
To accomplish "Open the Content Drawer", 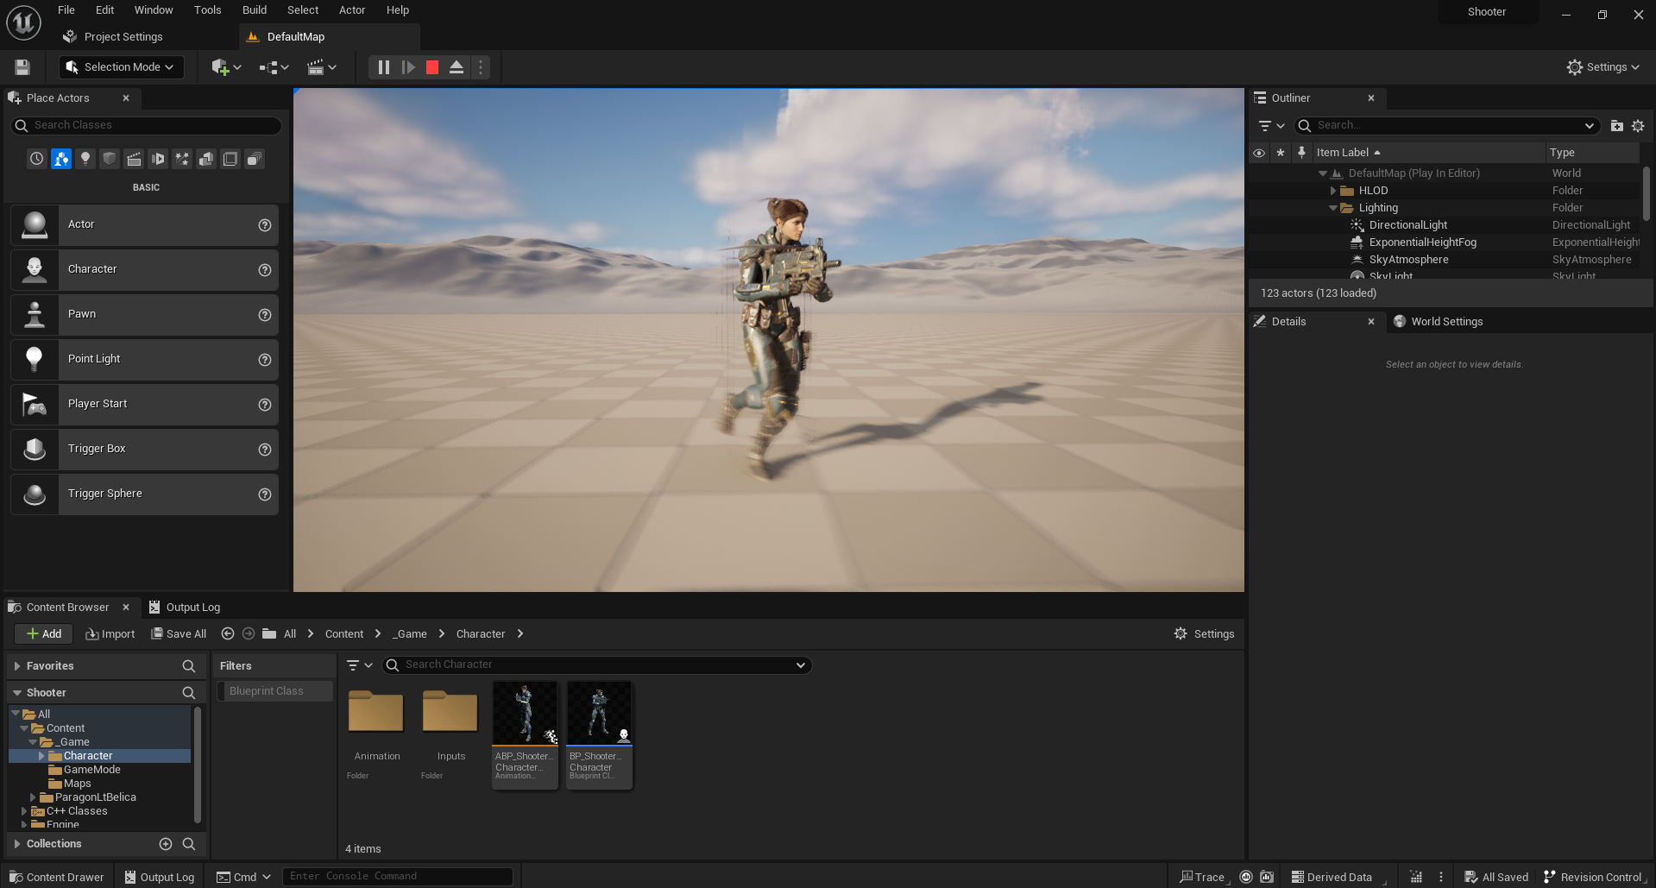I will click(57, 877).
